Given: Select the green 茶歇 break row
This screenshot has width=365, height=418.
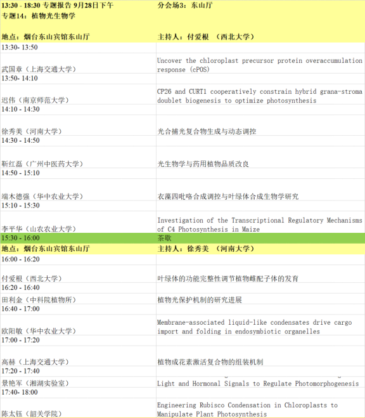Looking at the screenshot, I should tap(182, 238).
